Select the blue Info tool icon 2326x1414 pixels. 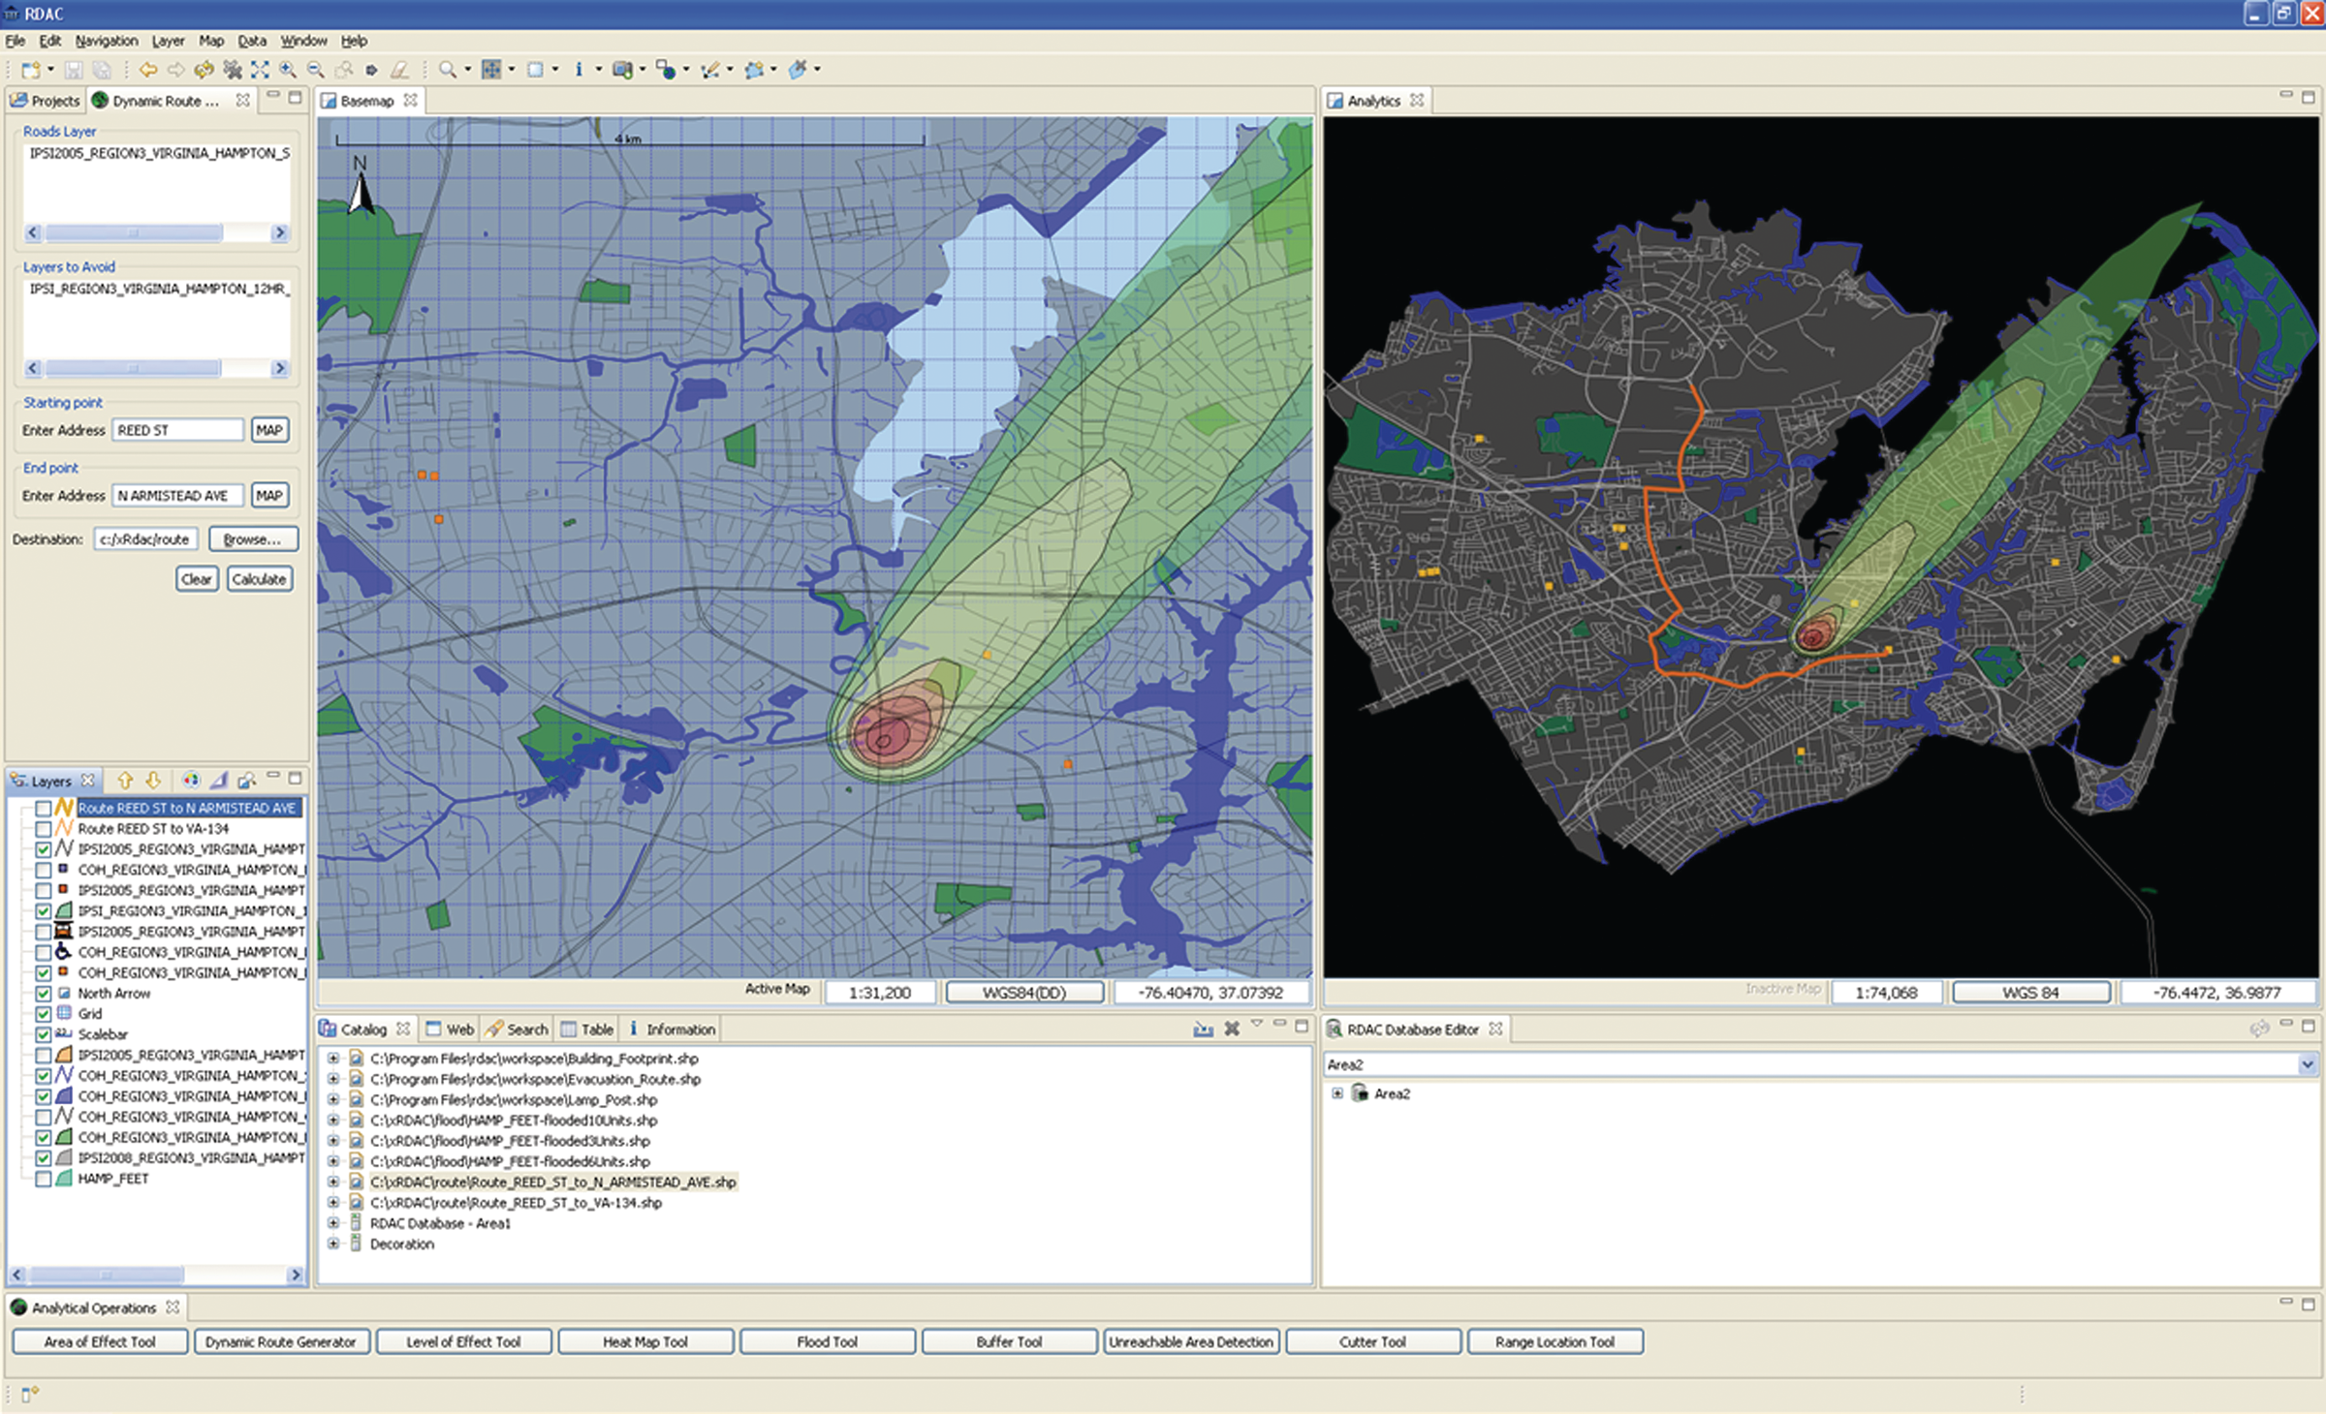tap(579, 70)
